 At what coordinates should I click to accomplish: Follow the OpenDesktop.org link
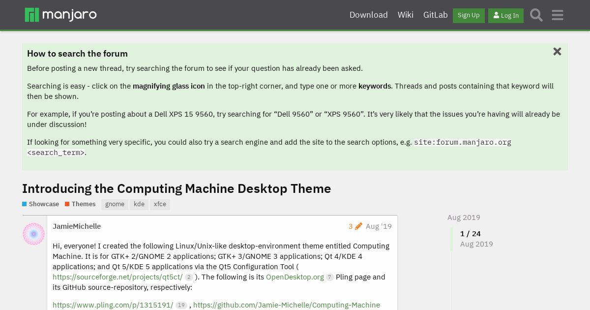[295, 277]
